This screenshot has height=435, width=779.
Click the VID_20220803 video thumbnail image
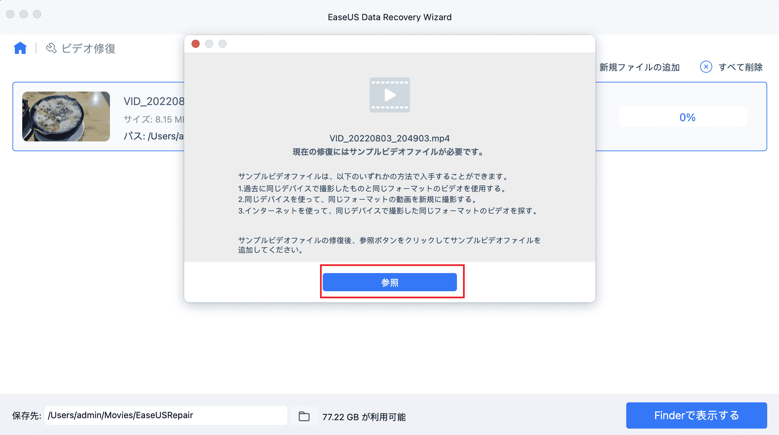[x=66, y=116]
